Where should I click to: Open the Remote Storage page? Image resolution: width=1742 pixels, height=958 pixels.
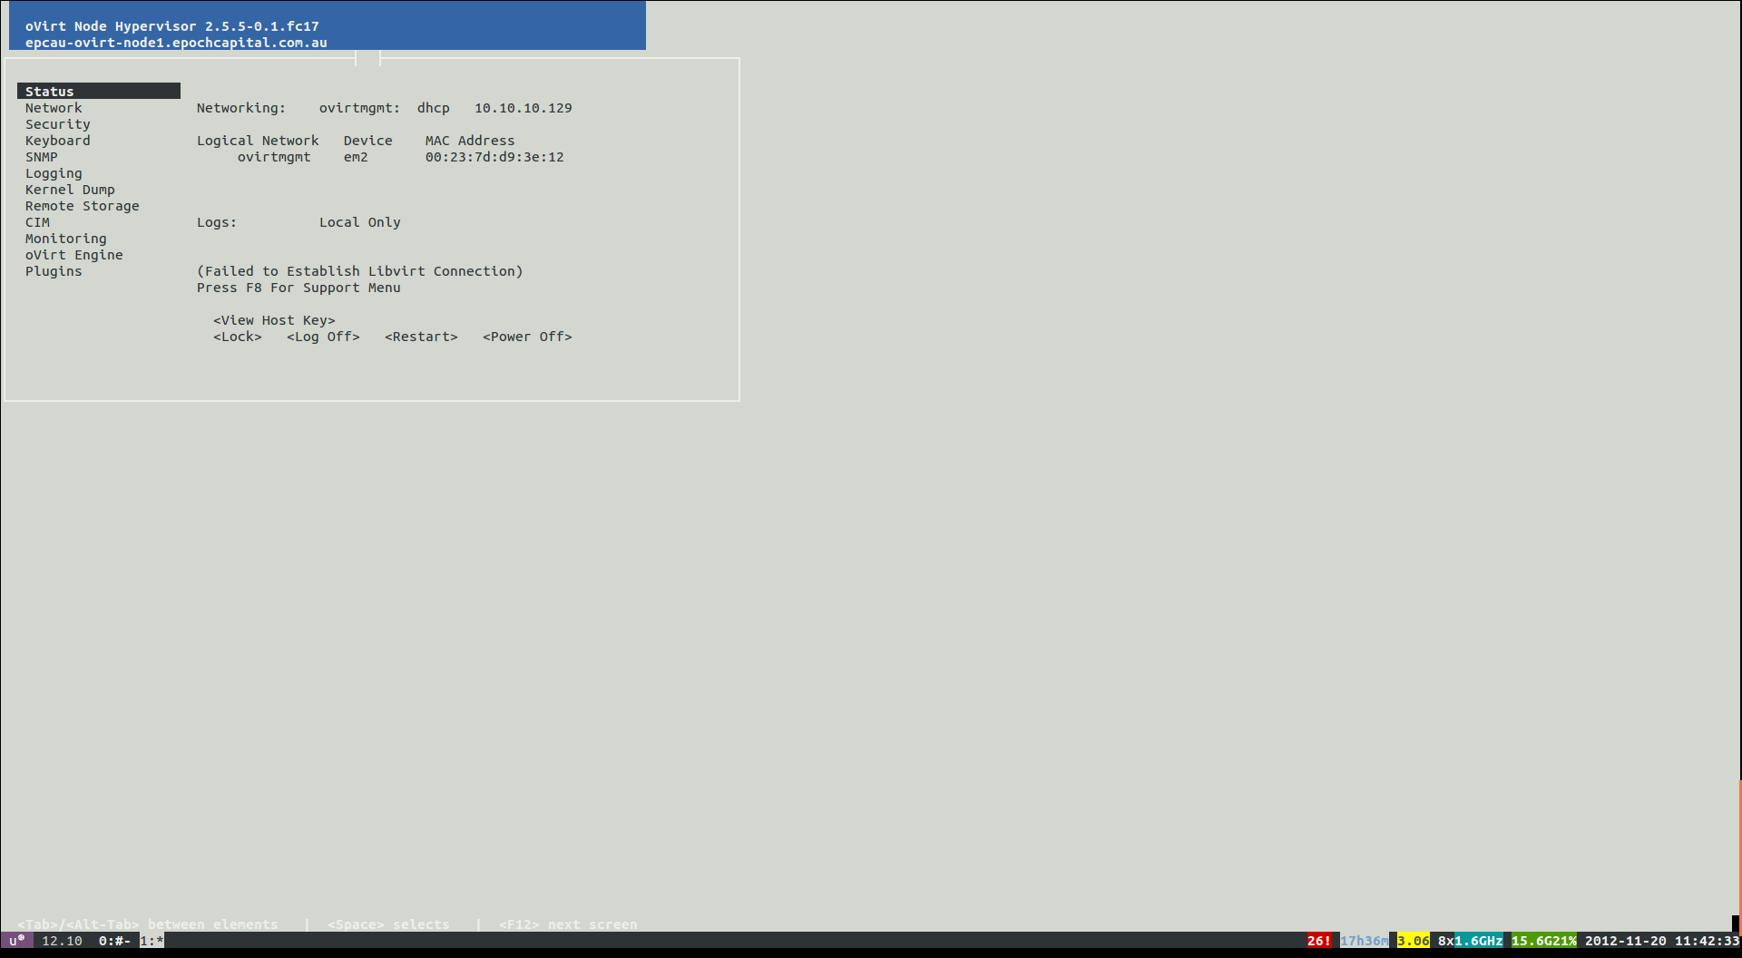(82, 206)
